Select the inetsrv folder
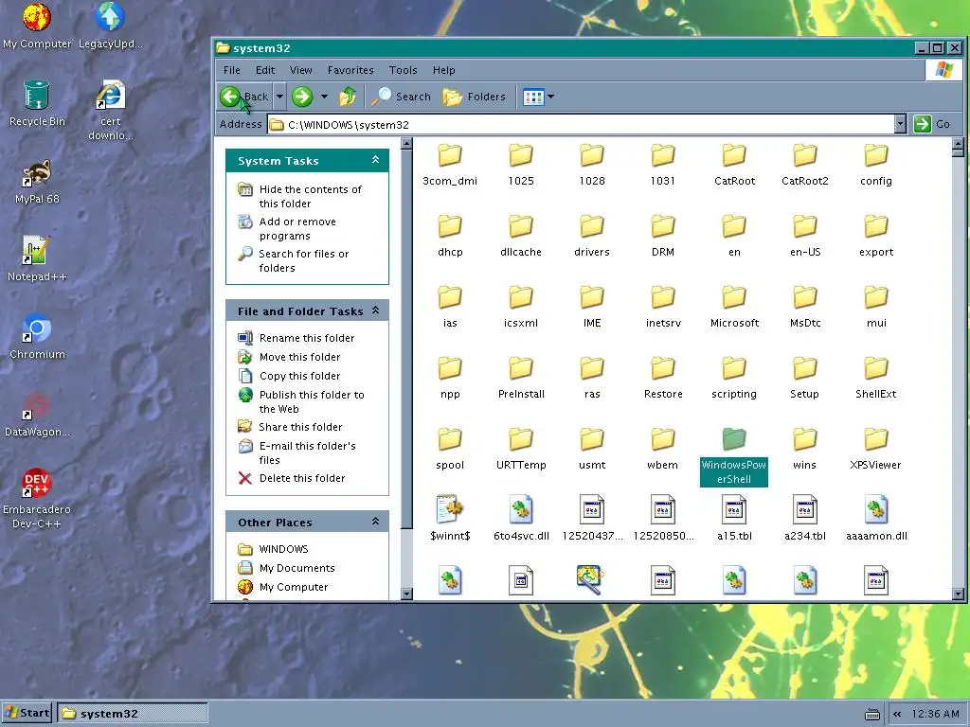This screenshot has width=970, height=727. click(x=663, y=307)
